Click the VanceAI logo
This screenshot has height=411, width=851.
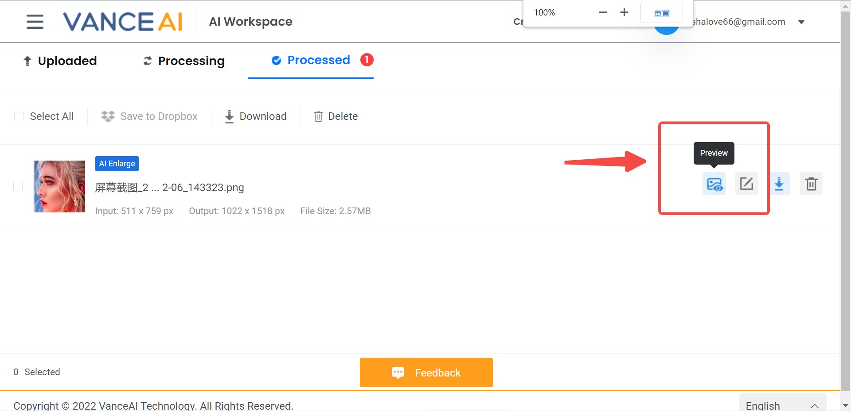pyautogui.click(x=123, y=22)
